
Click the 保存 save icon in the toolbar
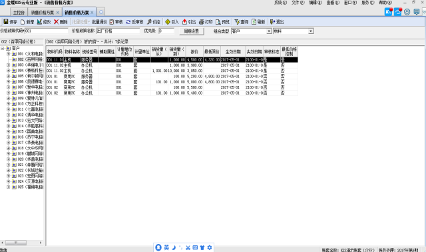click(x=6, y=22)
